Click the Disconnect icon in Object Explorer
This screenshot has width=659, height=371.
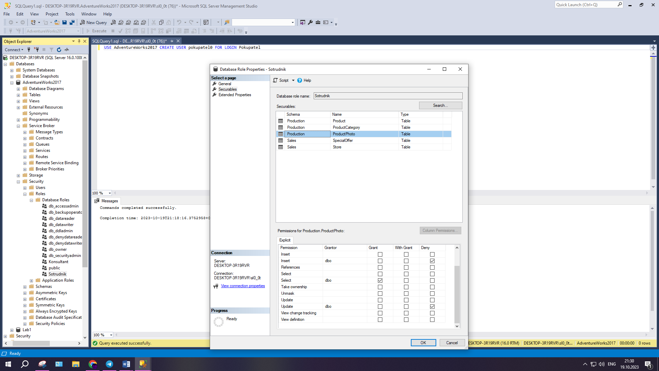(x=36, y=49)
